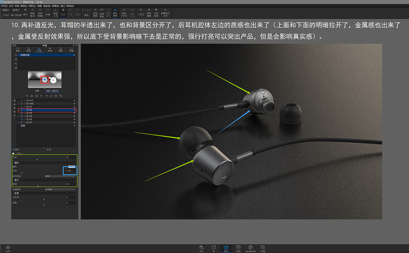Uncheck the 针 #2 pin checkbox
Image resolution: width=409 pixels, height=253 pixels.
22,119
